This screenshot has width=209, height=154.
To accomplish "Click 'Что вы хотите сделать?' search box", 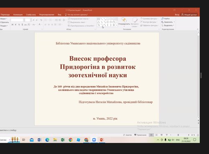I will (76, 15).
